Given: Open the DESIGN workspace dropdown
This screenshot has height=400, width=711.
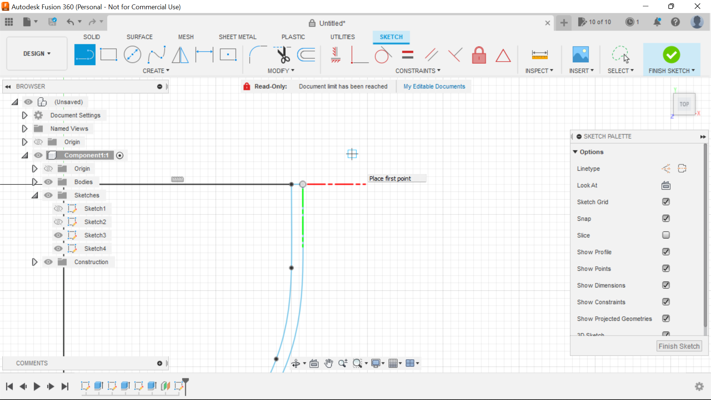Looking at the screenshot, I should coord(36,53).
